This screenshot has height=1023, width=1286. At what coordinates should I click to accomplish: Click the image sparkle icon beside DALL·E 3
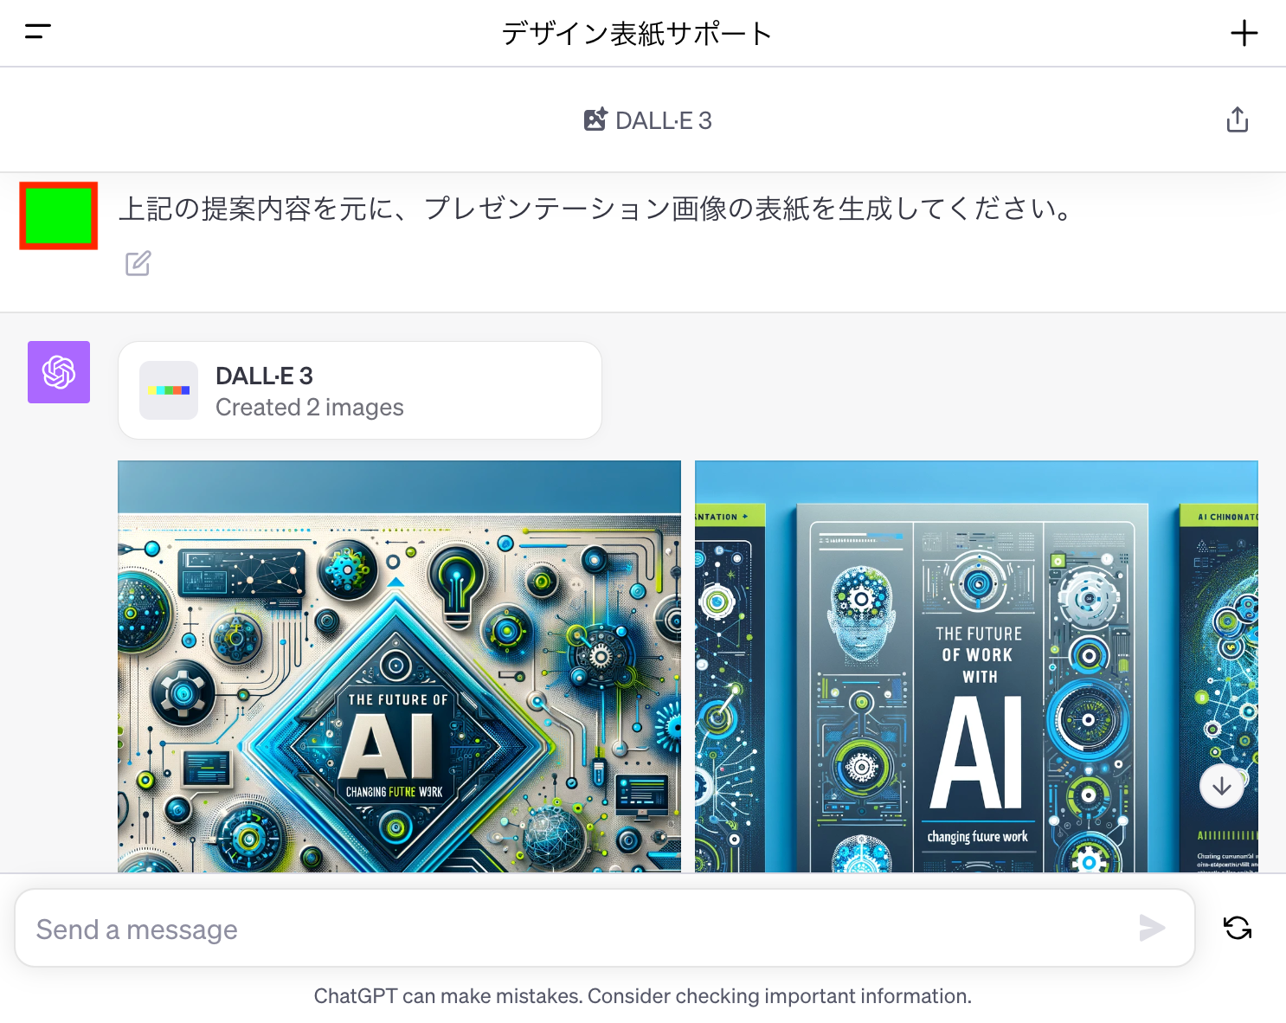[595, 119]
